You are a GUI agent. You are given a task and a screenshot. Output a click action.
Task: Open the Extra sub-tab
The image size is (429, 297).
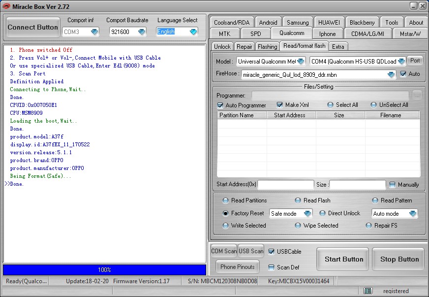pyautogui.click(x=338, y=47)
